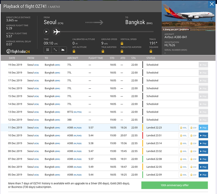Image resolution: width=217 pixels, height=194 pixels.
Task: Download KML for 11 Dec 2019 flight
Action: 183,128
